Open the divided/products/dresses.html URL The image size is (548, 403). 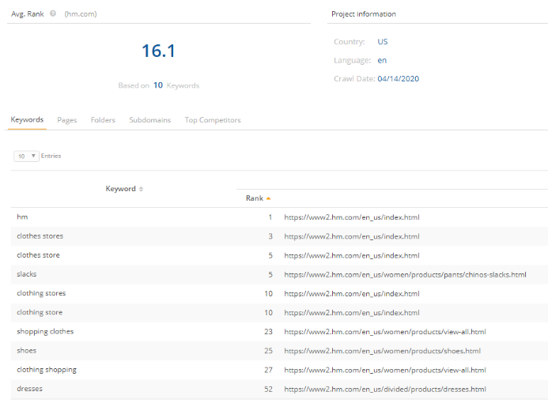pyautogui.click(x=385, y=390)
